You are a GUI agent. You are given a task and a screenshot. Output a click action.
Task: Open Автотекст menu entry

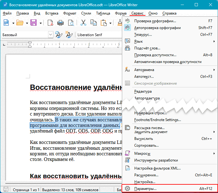[170, 77]
